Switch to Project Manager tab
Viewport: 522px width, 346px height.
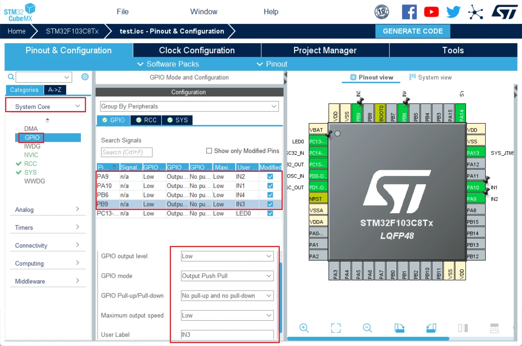click(x=325, y=50)
